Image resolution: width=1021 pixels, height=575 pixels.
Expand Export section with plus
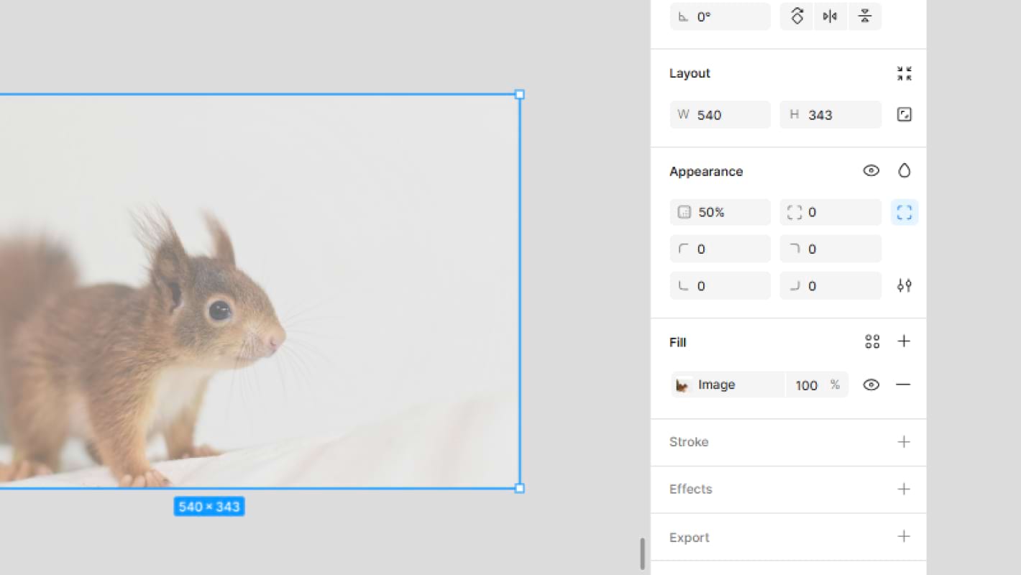(904, 537)
